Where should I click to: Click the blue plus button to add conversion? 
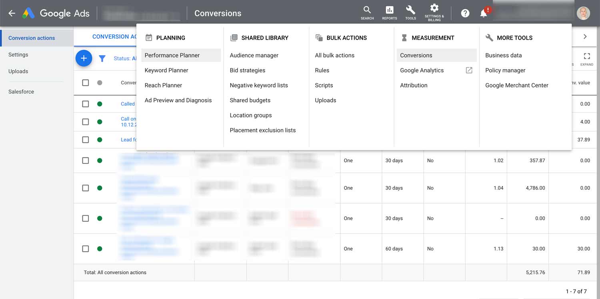[84, 58]
